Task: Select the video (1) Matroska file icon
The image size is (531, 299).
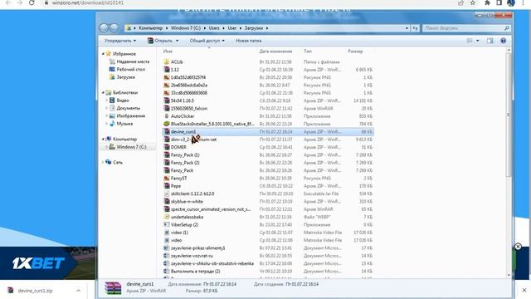Action: pyautogui.click(x=166, y=233)
